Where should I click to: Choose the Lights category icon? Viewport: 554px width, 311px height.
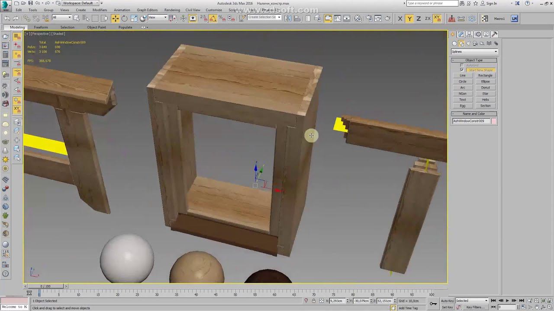468,43
